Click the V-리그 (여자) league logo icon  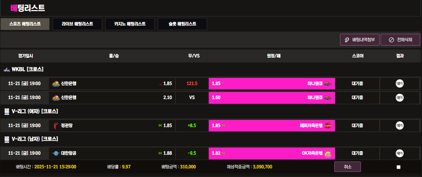(7, 111)
